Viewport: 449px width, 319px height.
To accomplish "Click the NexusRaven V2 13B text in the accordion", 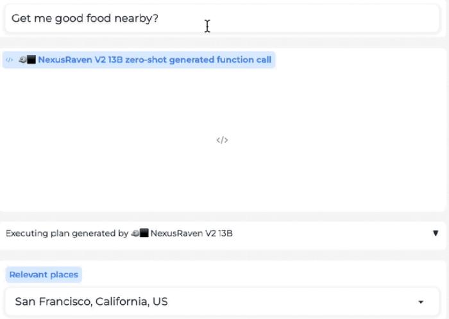I will 192,233.
